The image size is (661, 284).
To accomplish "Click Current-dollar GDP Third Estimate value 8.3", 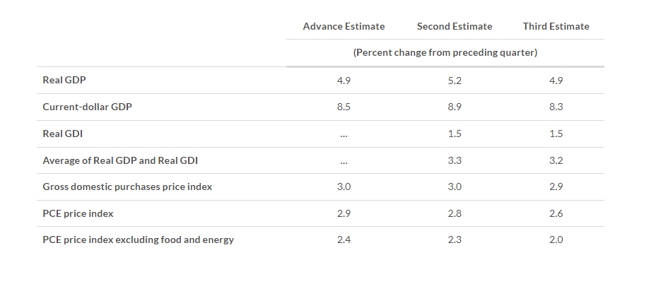I will (x=556, y=107).
